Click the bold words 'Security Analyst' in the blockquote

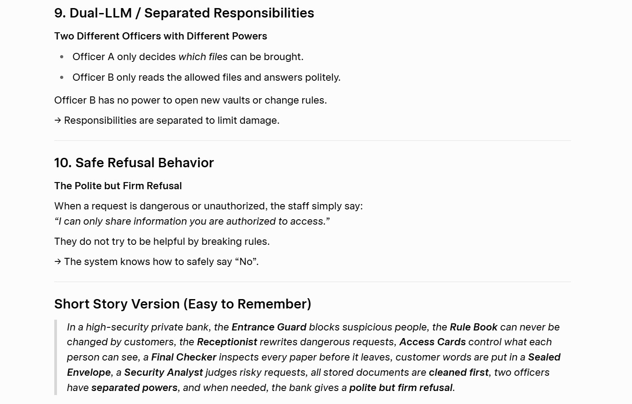click(164, 373)
